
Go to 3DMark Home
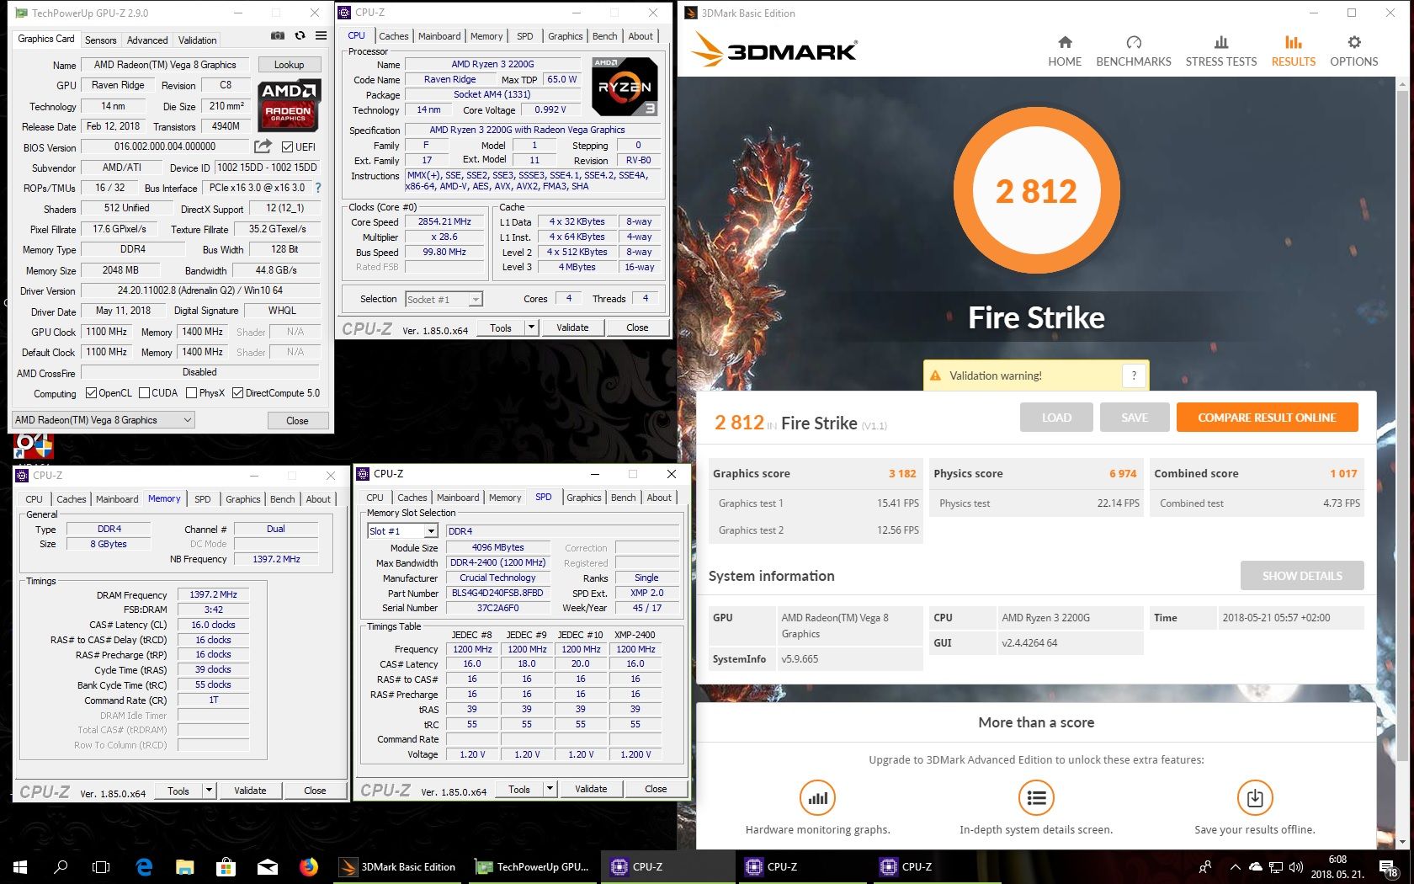1065,51
